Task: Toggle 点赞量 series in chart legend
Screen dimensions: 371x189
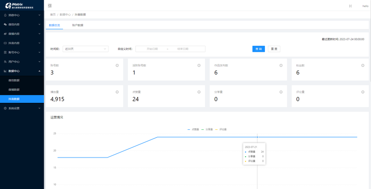Action: 193,129
